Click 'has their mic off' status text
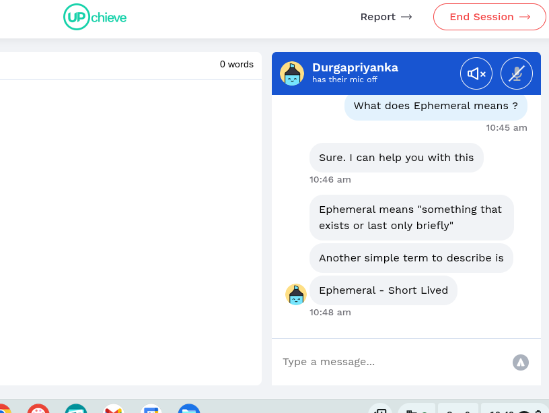This screenshot has height=413, width=549. tap(344, 80)
